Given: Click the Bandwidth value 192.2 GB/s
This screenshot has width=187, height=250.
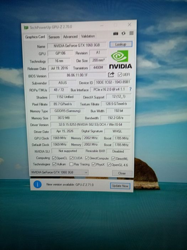Looking at the screenshot, I should (x=115, y=117).
